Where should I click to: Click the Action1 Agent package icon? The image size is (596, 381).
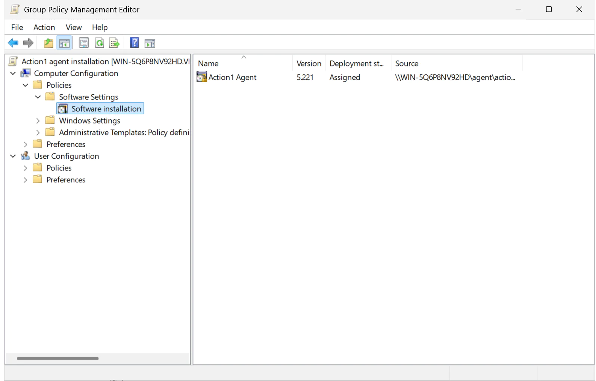point(202,77)
